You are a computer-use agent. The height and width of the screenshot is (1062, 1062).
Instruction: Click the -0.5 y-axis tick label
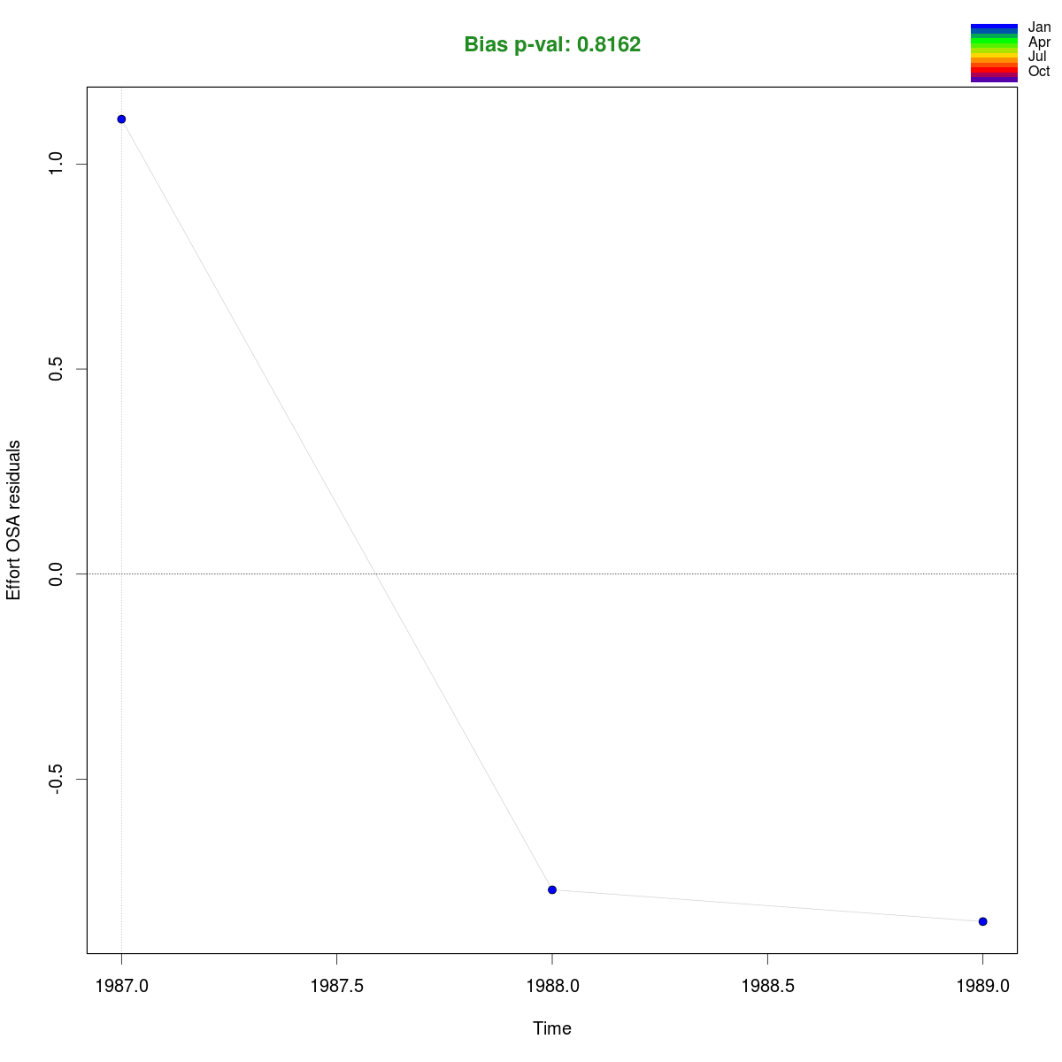coord(55,777)
